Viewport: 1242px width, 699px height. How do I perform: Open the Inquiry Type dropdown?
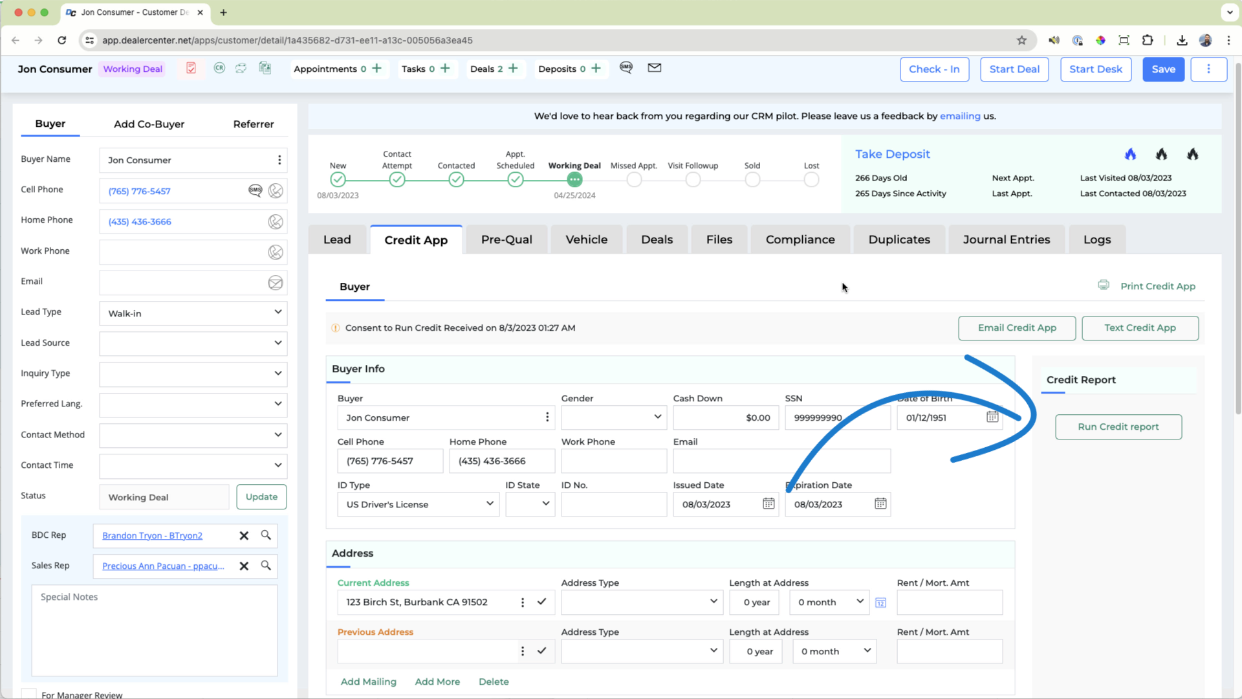[193, 373]
